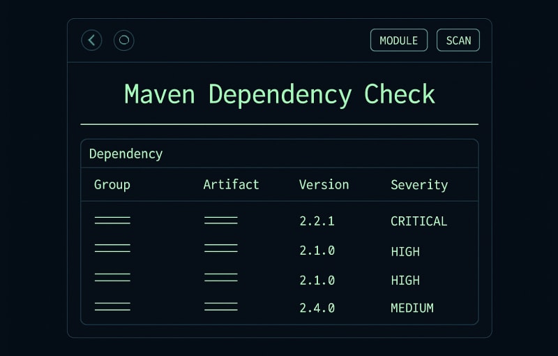Select version 2.2.1 cell
Image resolution: width=558 pixels, height=356 pixels.
click(x=317, y=221)
